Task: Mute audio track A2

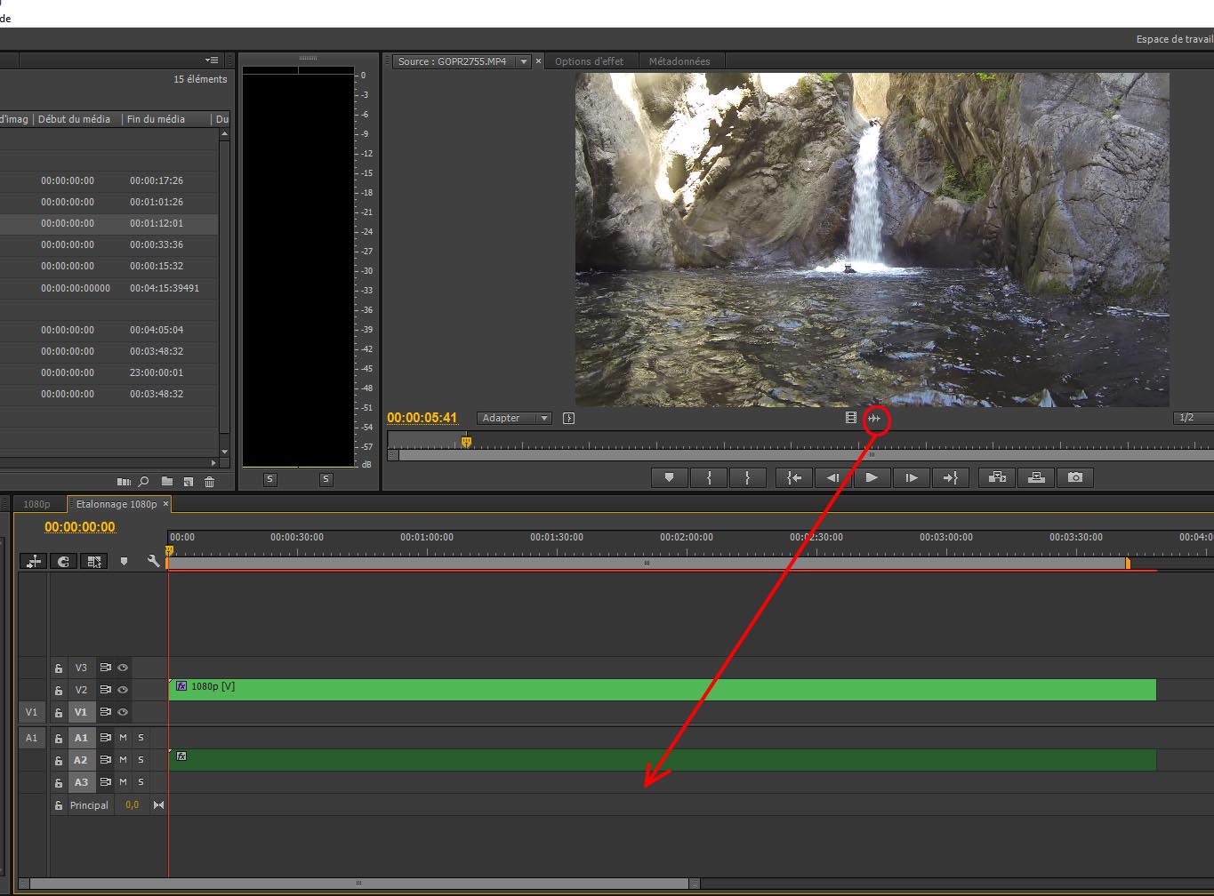Action: click(x=123, y=760)
